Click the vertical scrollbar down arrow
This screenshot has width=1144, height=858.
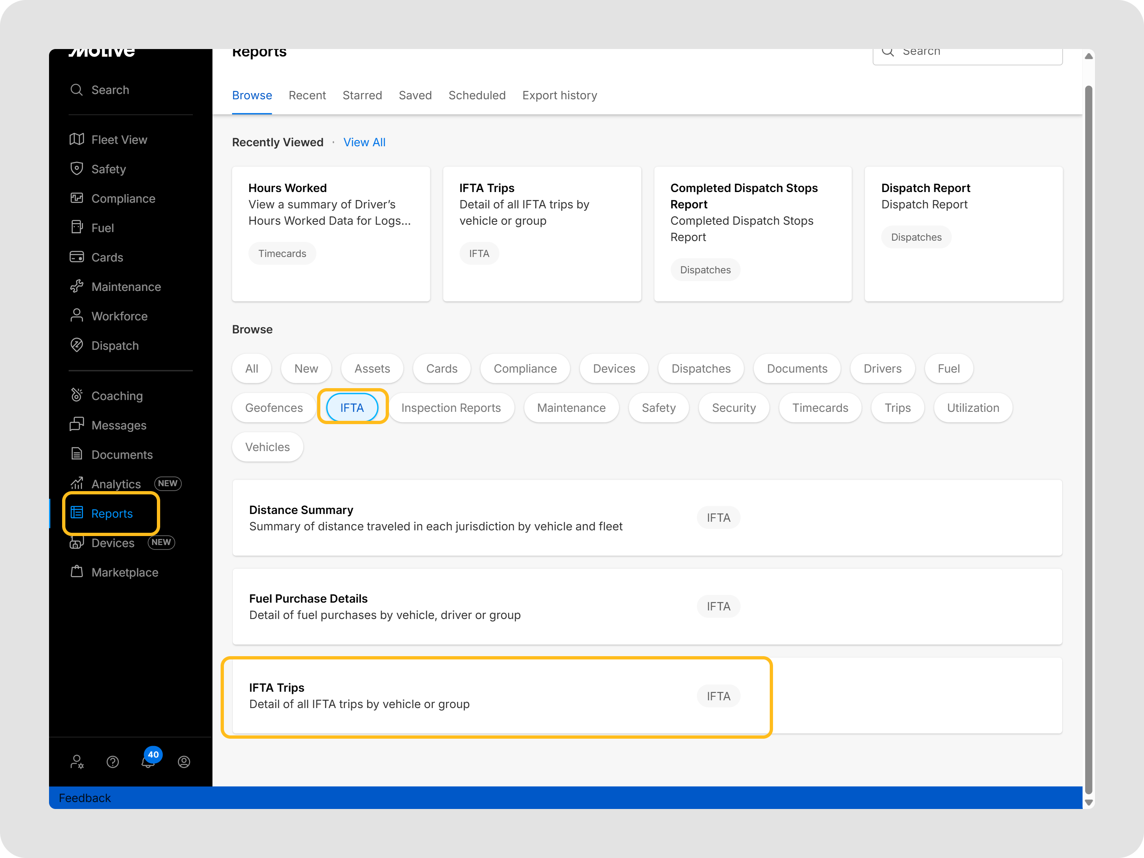(x=1089, y=803)
